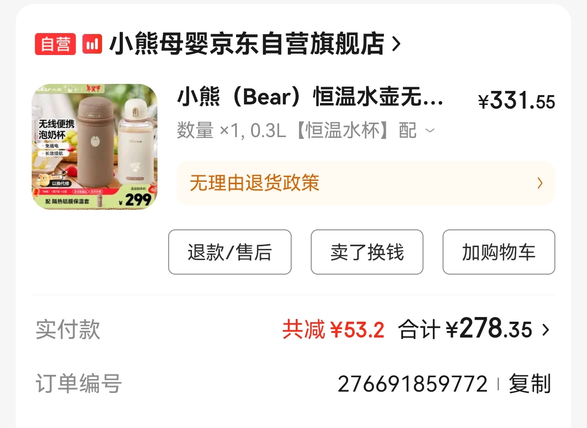Image resolution: width=587 pixels, height=428 pixels.
Task: Open product title 小熊（Bear）恒温水壶
Action: (310, 97)
